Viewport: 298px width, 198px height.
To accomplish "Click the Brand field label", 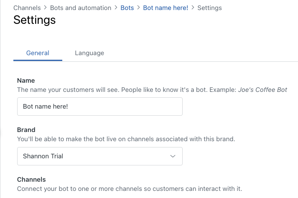I will pyautogui.click(x=26, y=130).
